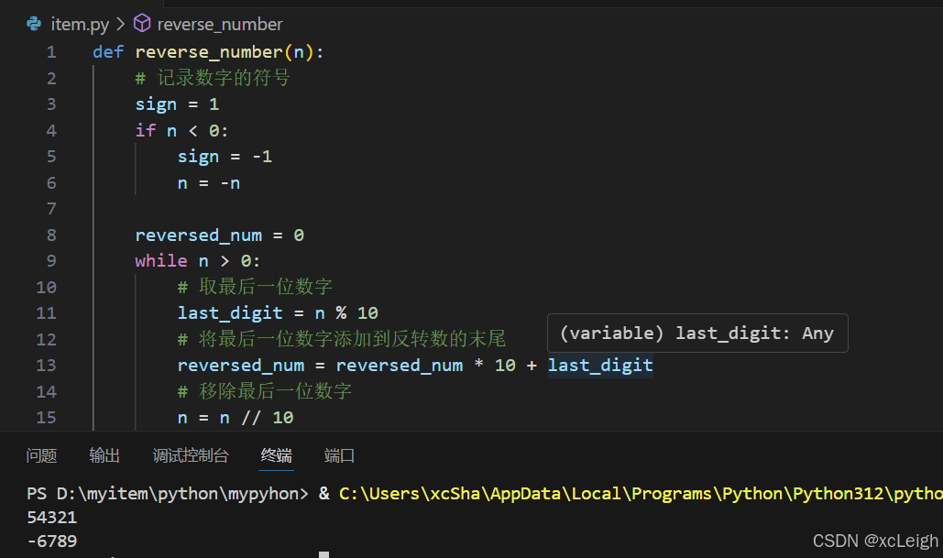Click 'if n < 0:' statement
Viewport: 943px width, 558px height.
tap(181, 130)
